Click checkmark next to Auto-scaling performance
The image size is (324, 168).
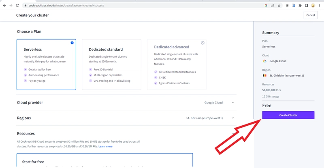point(26,75)
